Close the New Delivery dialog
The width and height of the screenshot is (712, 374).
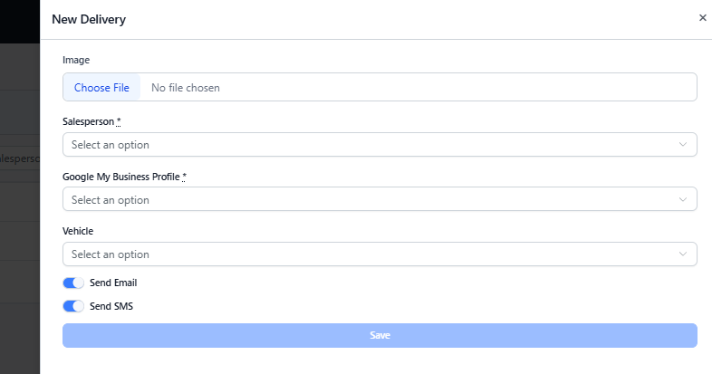[702, 18]
